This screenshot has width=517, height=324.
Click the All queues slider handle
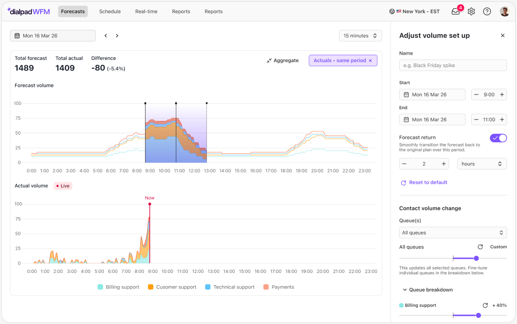coord(476,258)
